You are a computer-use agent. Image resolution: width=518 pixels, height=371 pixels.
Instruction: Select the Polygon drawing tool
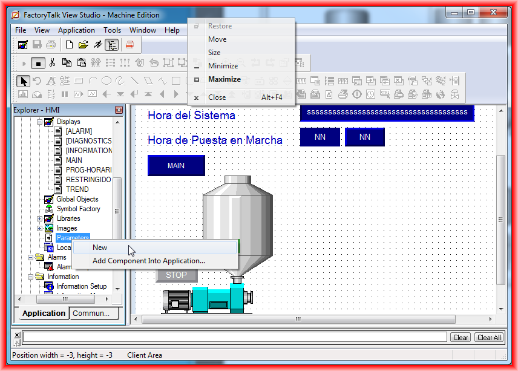[x=149, y=80]
